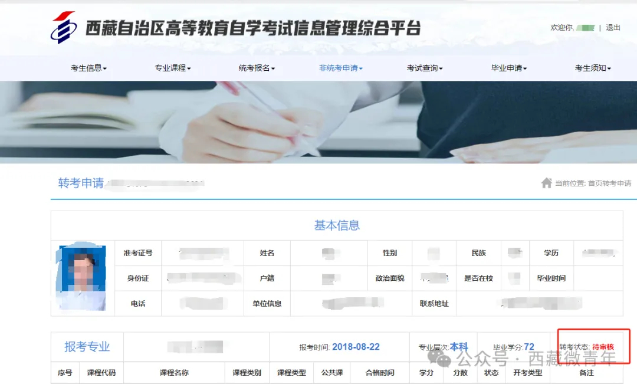Click the 转考申请 page heading
Image resolution: width=637 pixels, height=384 pixels.
pyautogui.click(x=81, y=183)
